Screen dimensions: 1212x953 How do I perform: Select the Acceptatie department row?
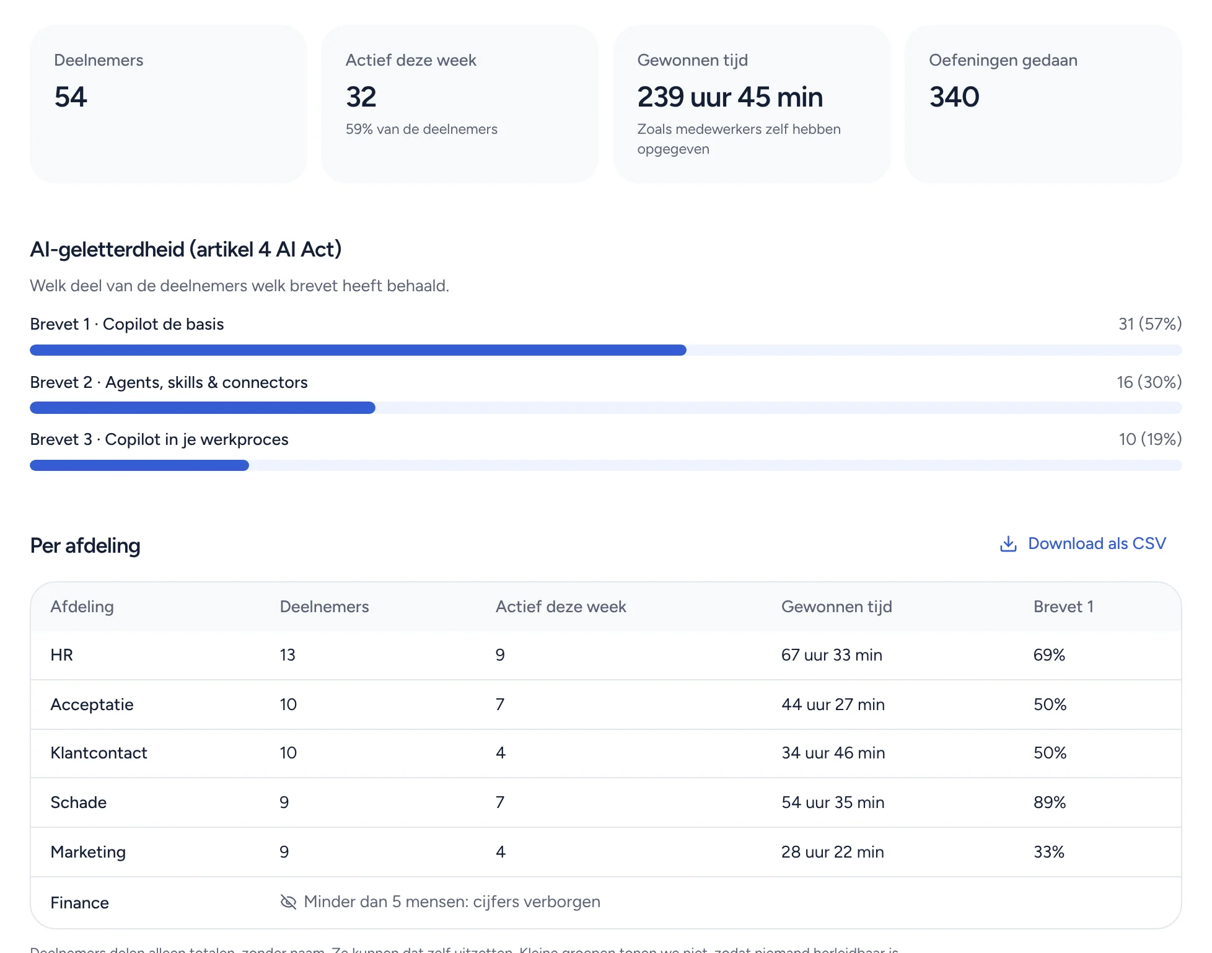[x=606, y=705]
